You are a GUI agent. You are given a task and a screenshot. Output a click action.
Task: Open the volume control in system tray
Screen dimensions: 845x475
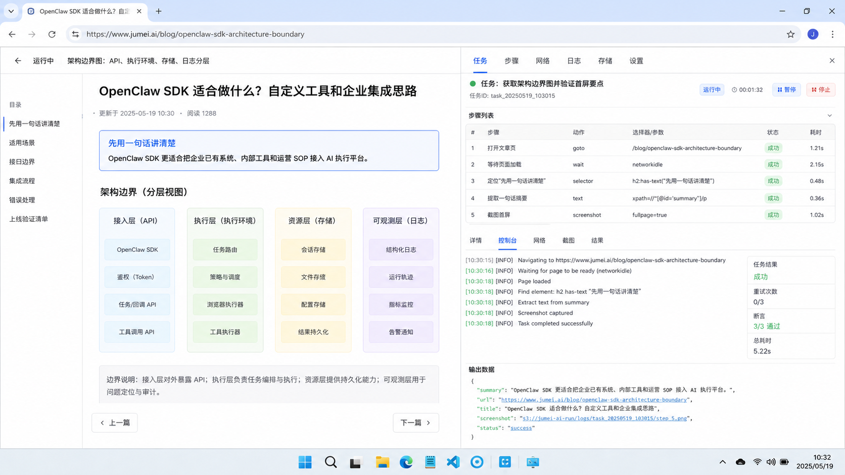pos(771,462)
